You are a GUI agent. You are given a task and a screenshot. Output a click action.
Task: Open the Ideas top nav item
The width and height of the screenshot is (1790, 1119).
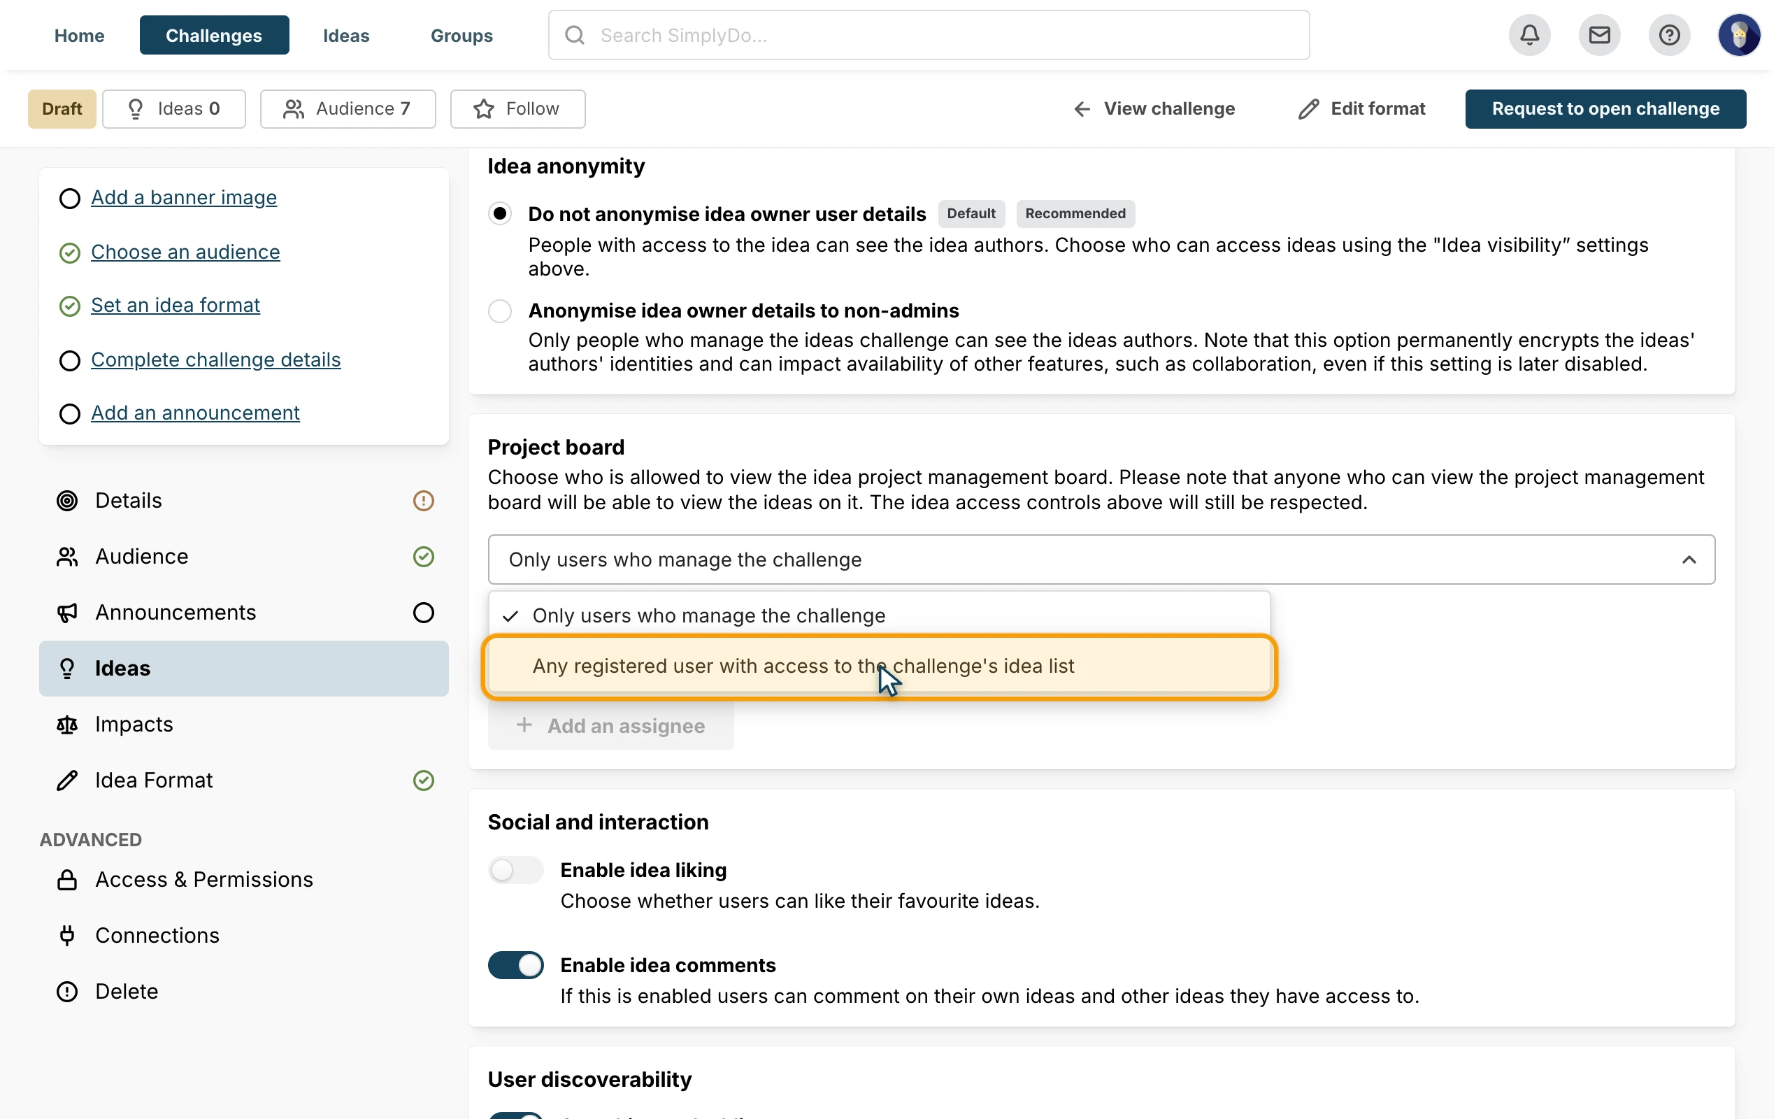coord(346,35)
